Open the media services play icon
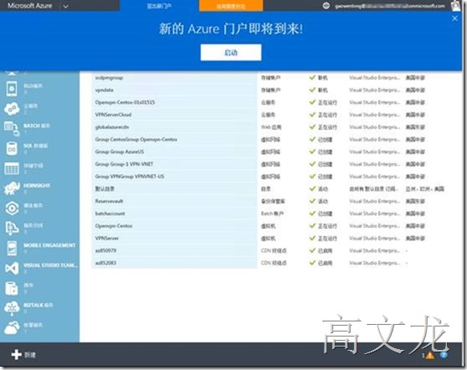 coord(12,208)
